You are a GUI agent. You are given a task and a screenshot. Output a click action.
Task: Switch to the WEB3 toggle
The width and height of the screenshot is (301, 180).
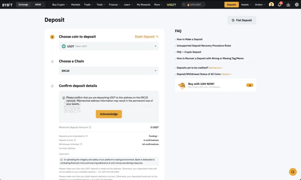pyautogui.click(x=38, y=5)
